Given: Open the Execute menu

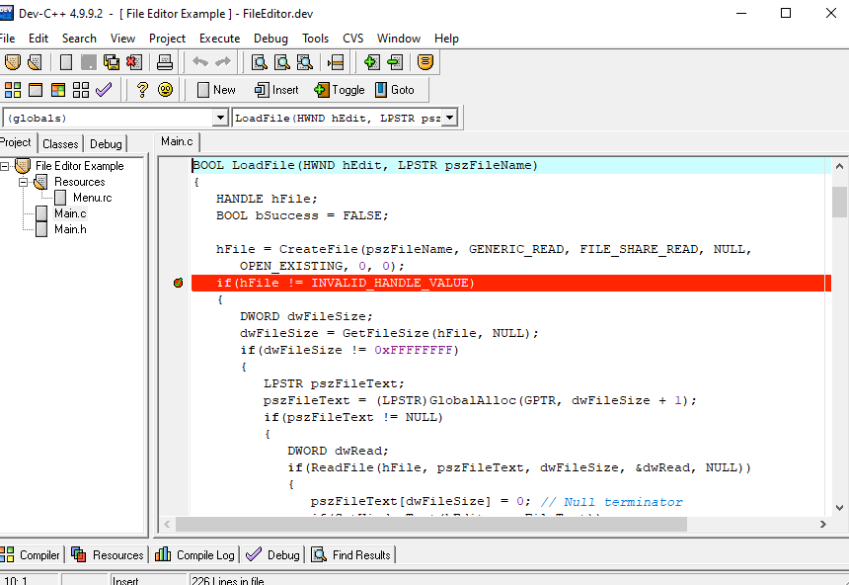Looking at the screenshot, I should point(220,39).
